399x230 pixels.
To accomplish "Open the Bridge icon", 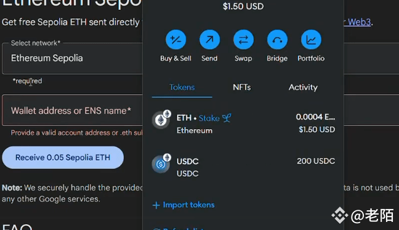I will click(x=277, y=39).
